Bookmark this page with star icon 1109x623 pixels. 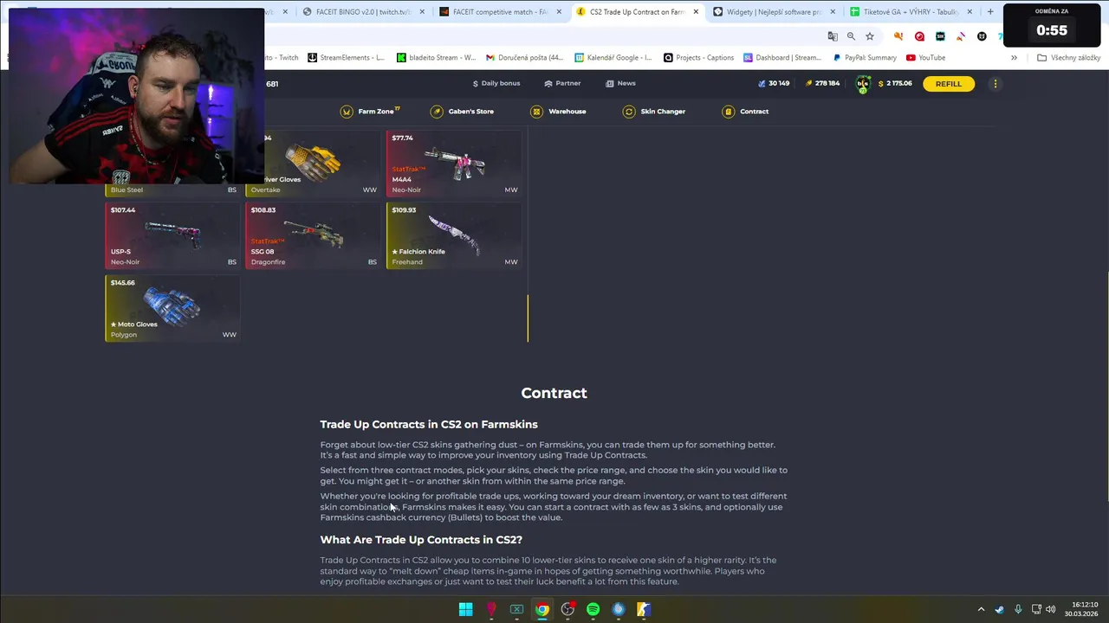click(869, 36)
